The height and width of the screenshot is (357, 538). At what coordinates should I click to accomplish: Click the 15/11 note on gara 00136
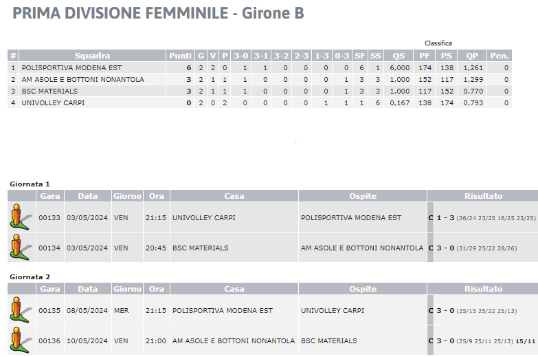pos(526,341)
